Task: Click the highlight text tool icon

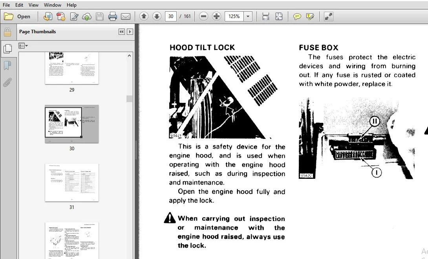Action: (310, 16)
